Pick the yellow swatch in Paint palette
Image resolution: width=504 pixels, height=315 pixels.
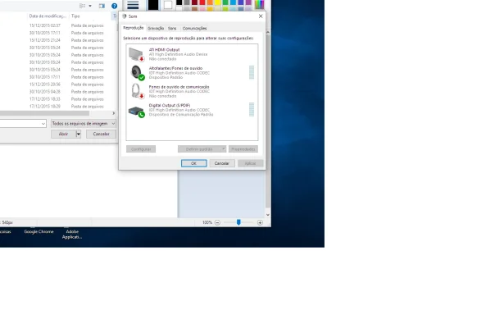tap(218, 2)
